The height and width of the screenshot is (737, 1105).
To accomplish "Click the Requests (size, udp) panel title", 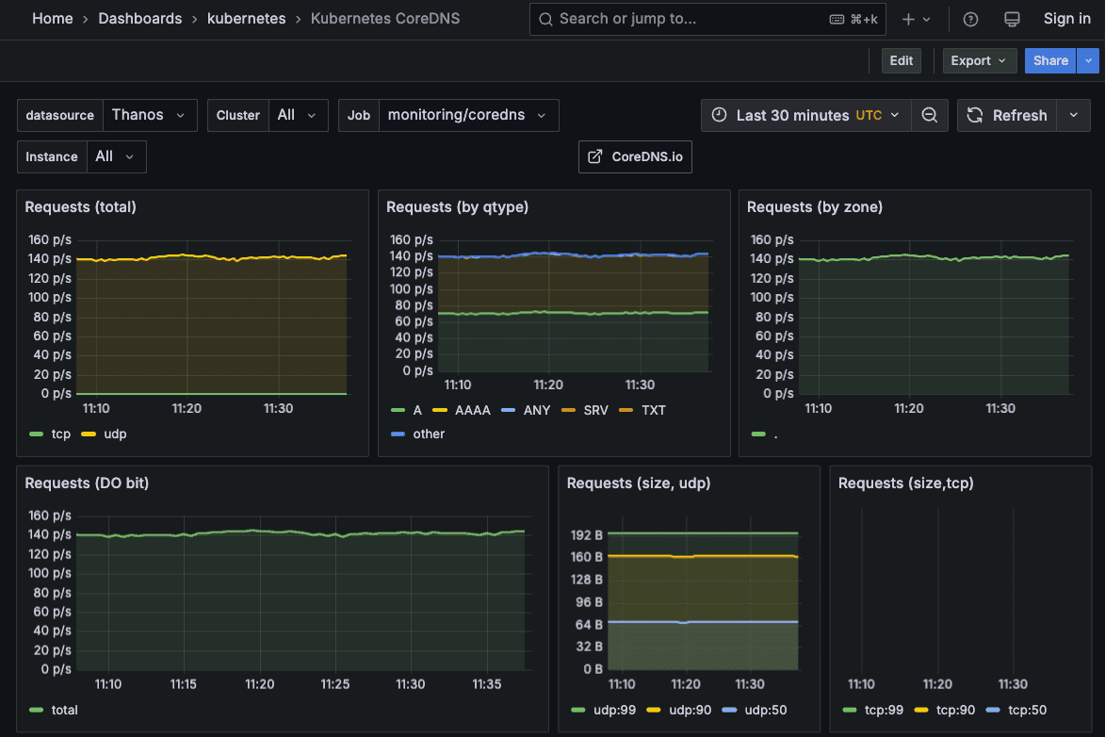I will (x=639, y=483).
